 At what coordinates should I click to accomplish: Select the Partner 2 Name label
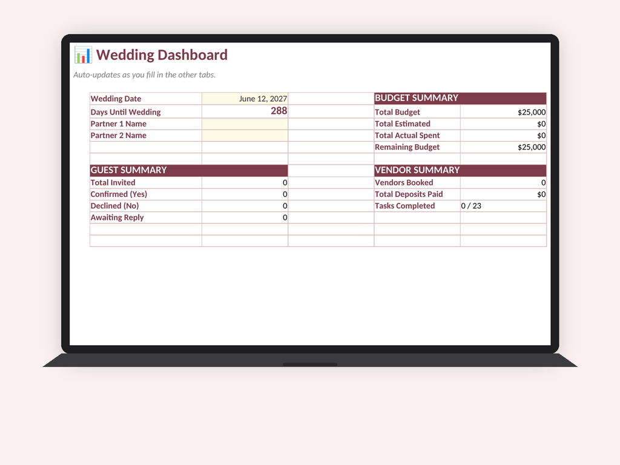click(x=145, y=135)
